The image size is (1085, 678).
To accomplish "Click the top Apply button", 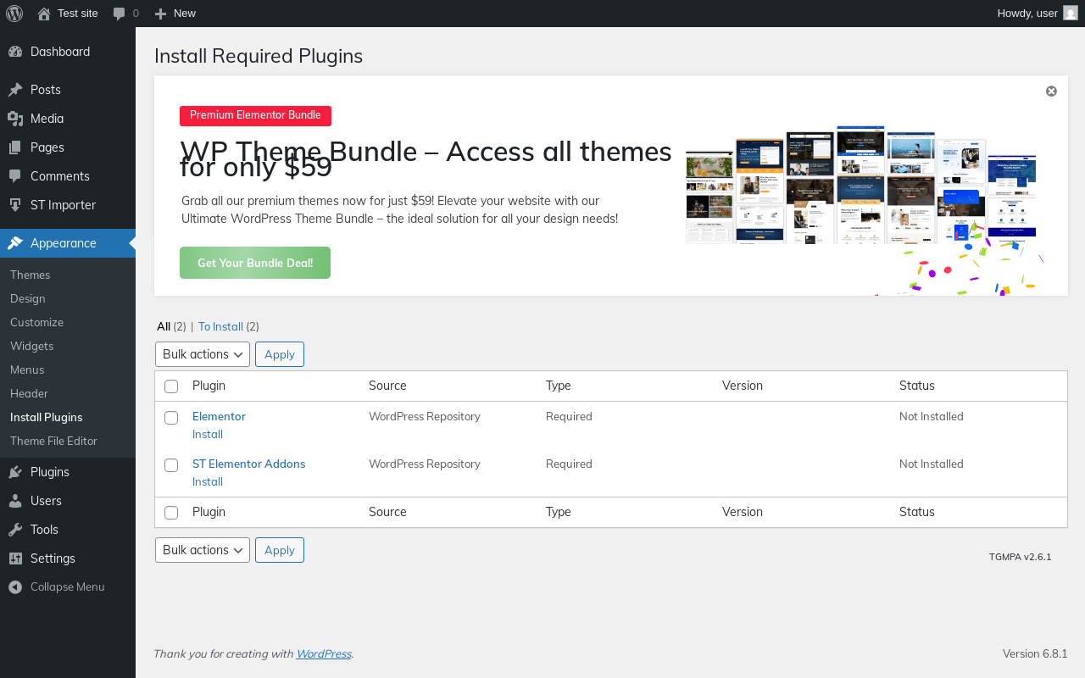I will coord(280,354).
